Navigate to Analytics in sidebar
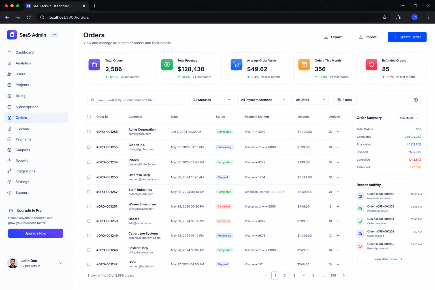This screenshot has height=290, width=435. [x=36, y=63]
